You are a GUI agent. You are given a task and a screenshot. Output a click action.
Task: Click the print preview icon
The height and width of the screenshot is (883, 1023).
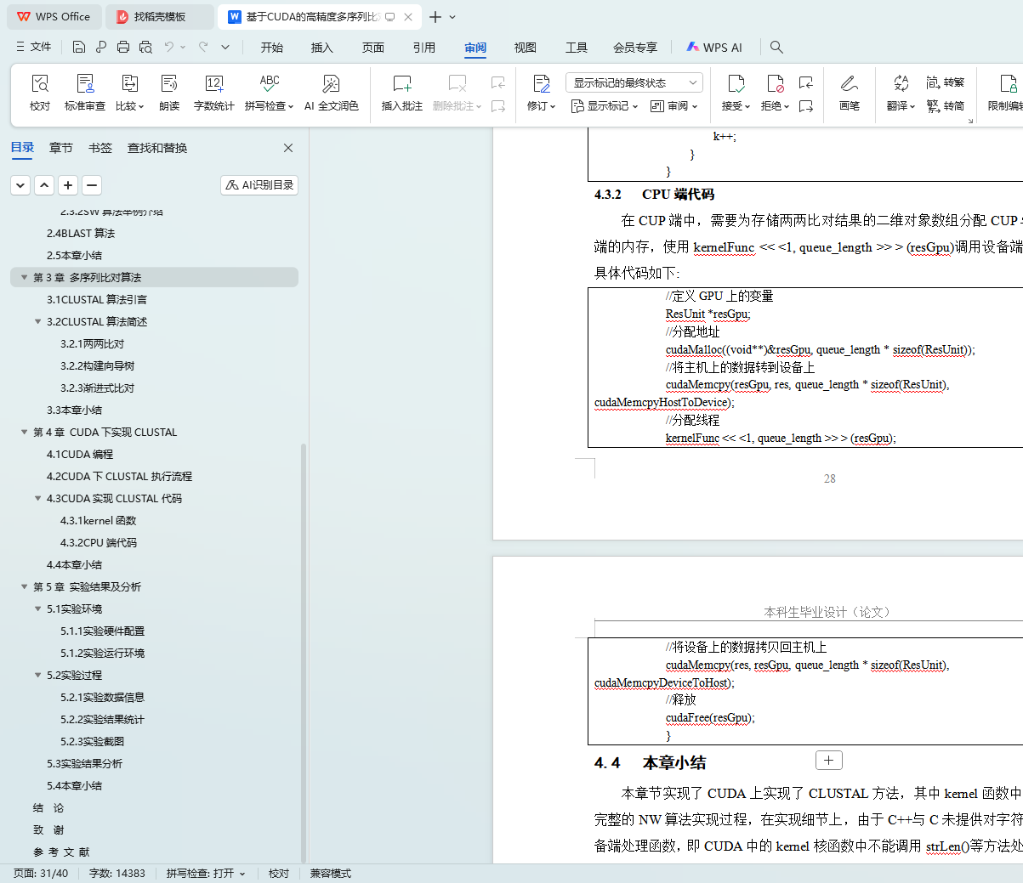tap(145, 47)
